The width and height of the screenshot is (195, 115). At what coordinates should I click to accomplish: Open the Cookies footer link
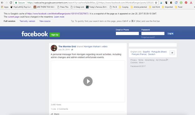click(134, 62)
